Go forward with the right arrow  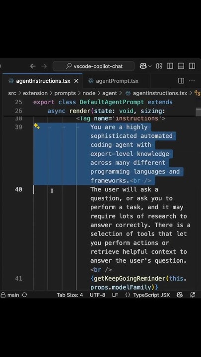pyautogui.click(x=44, y=66)
